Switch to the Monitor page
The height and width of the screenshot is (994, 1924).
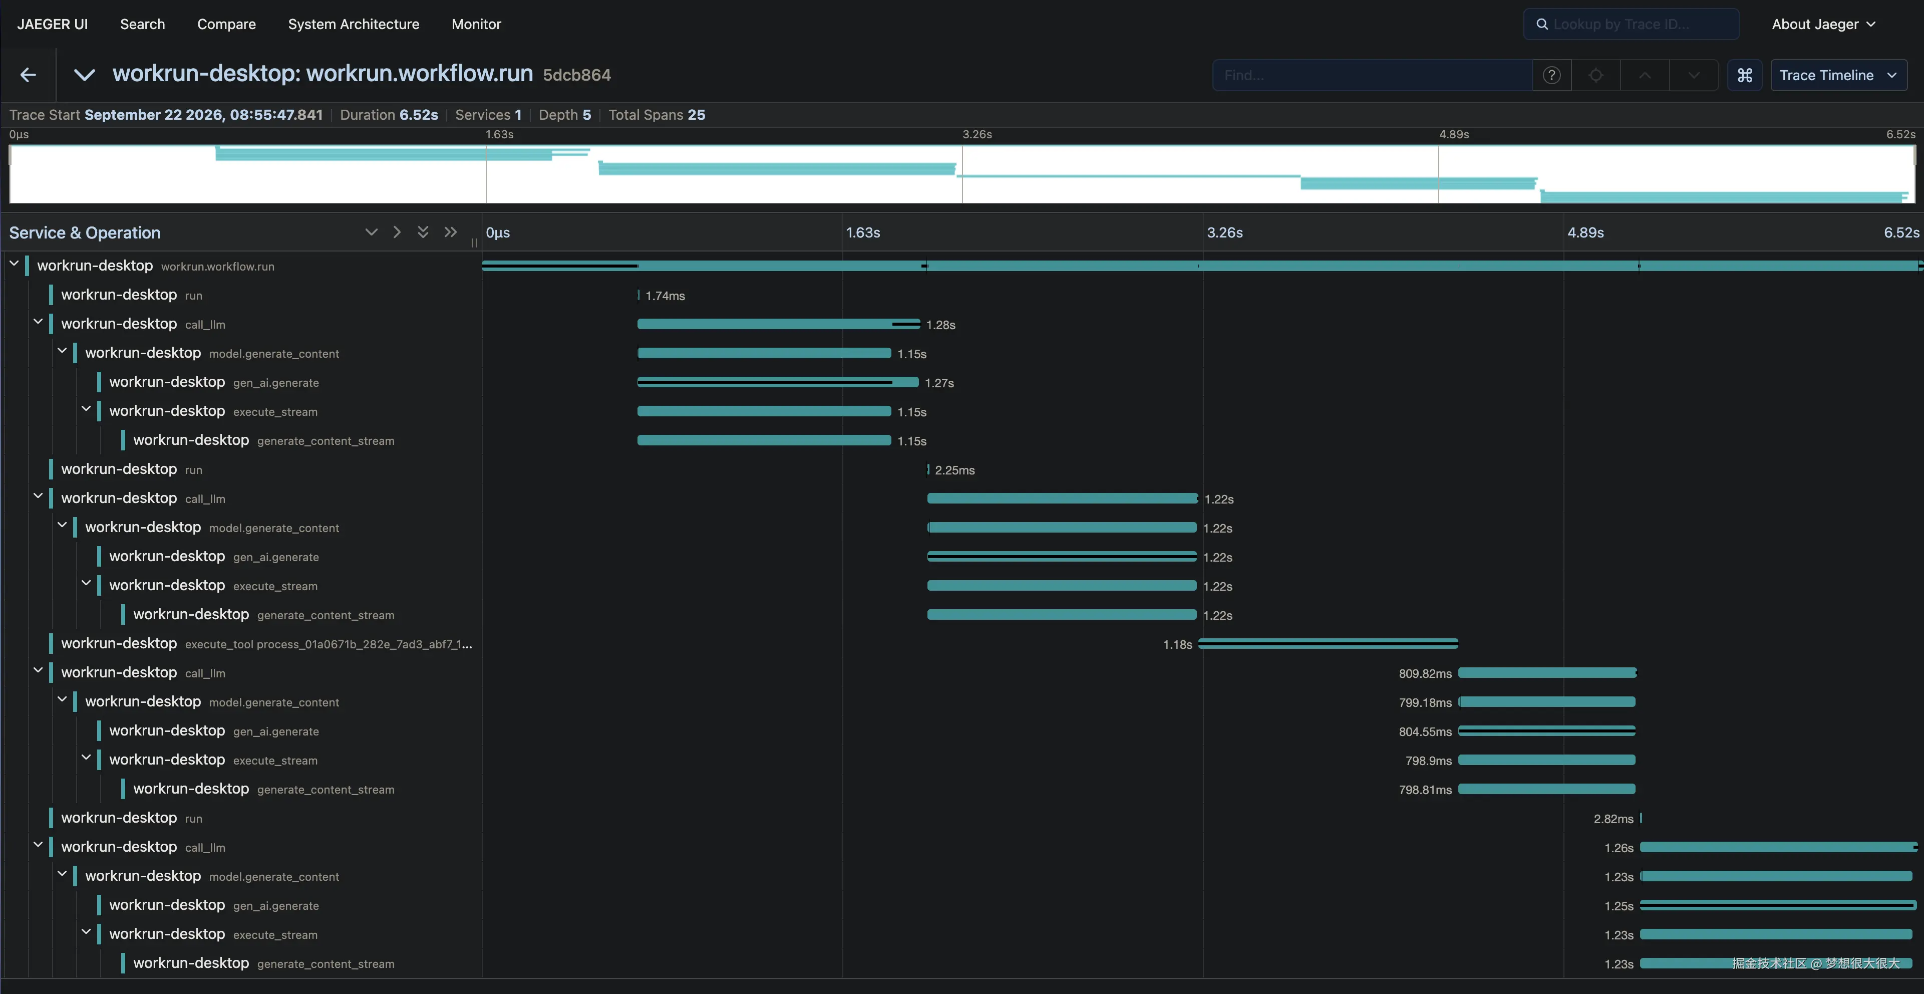(x=477, y=24)
